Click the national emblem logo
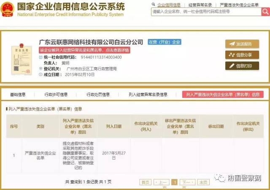Viewport: 270px width, 190px height. point(8,9)
